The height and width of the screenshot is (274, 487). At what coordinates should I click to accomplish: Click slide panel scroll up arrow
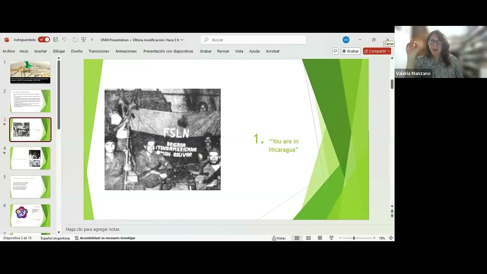pos(59,58)
